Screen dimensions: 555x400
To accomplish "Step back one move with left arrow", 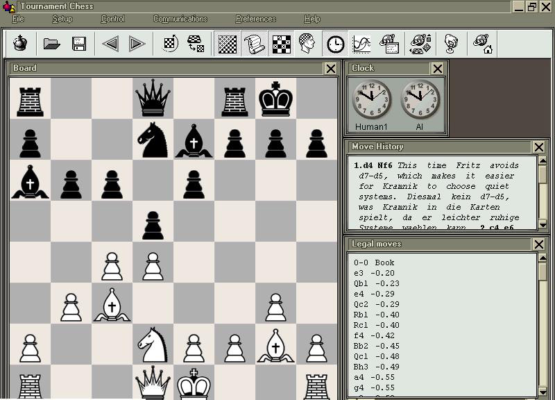I will (110, 44).
